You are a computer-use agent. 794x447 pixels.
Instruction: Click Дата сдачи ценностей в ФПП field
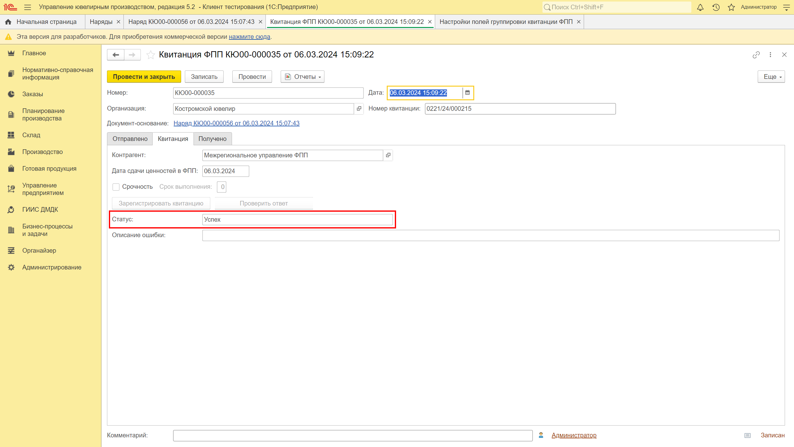tap(225, 171)
